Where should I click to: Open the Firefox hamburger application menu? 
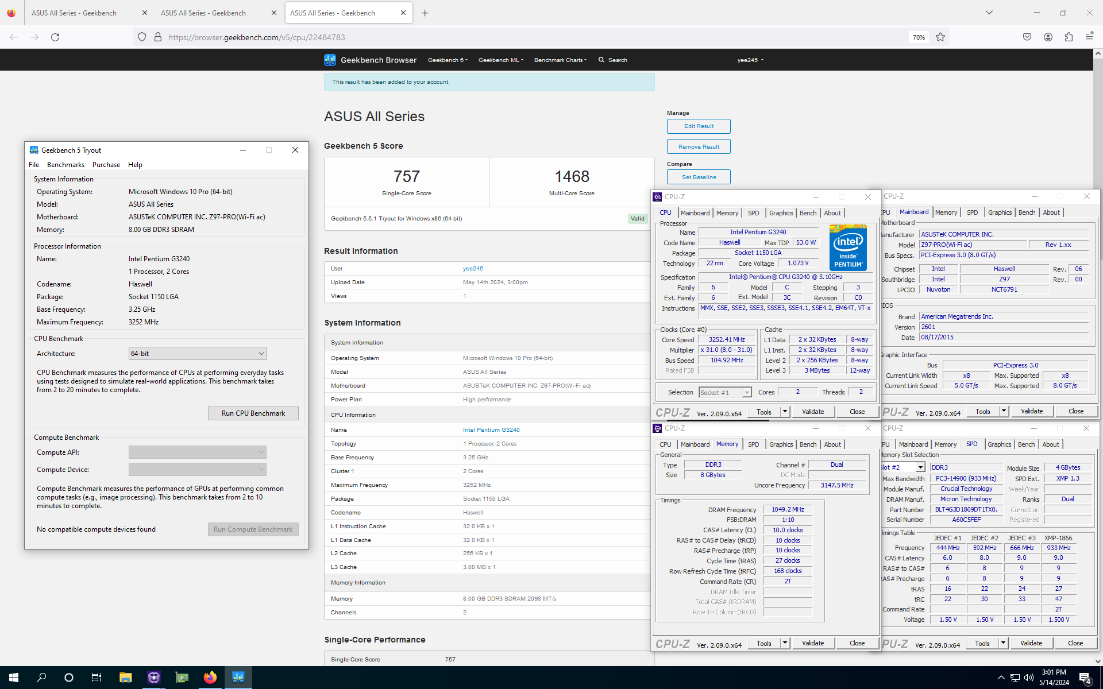tap(1089, 37)
